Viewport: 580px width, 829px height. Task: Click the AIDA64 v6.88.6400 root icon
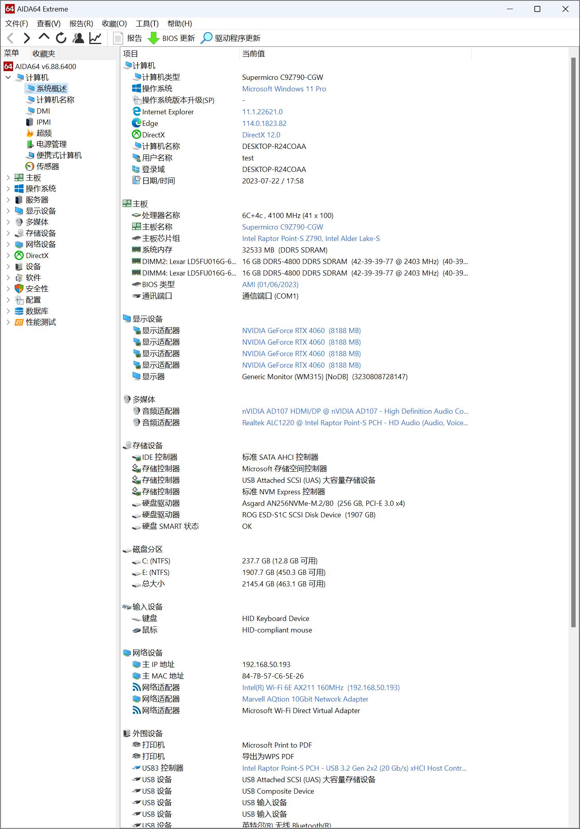point(8,66)
